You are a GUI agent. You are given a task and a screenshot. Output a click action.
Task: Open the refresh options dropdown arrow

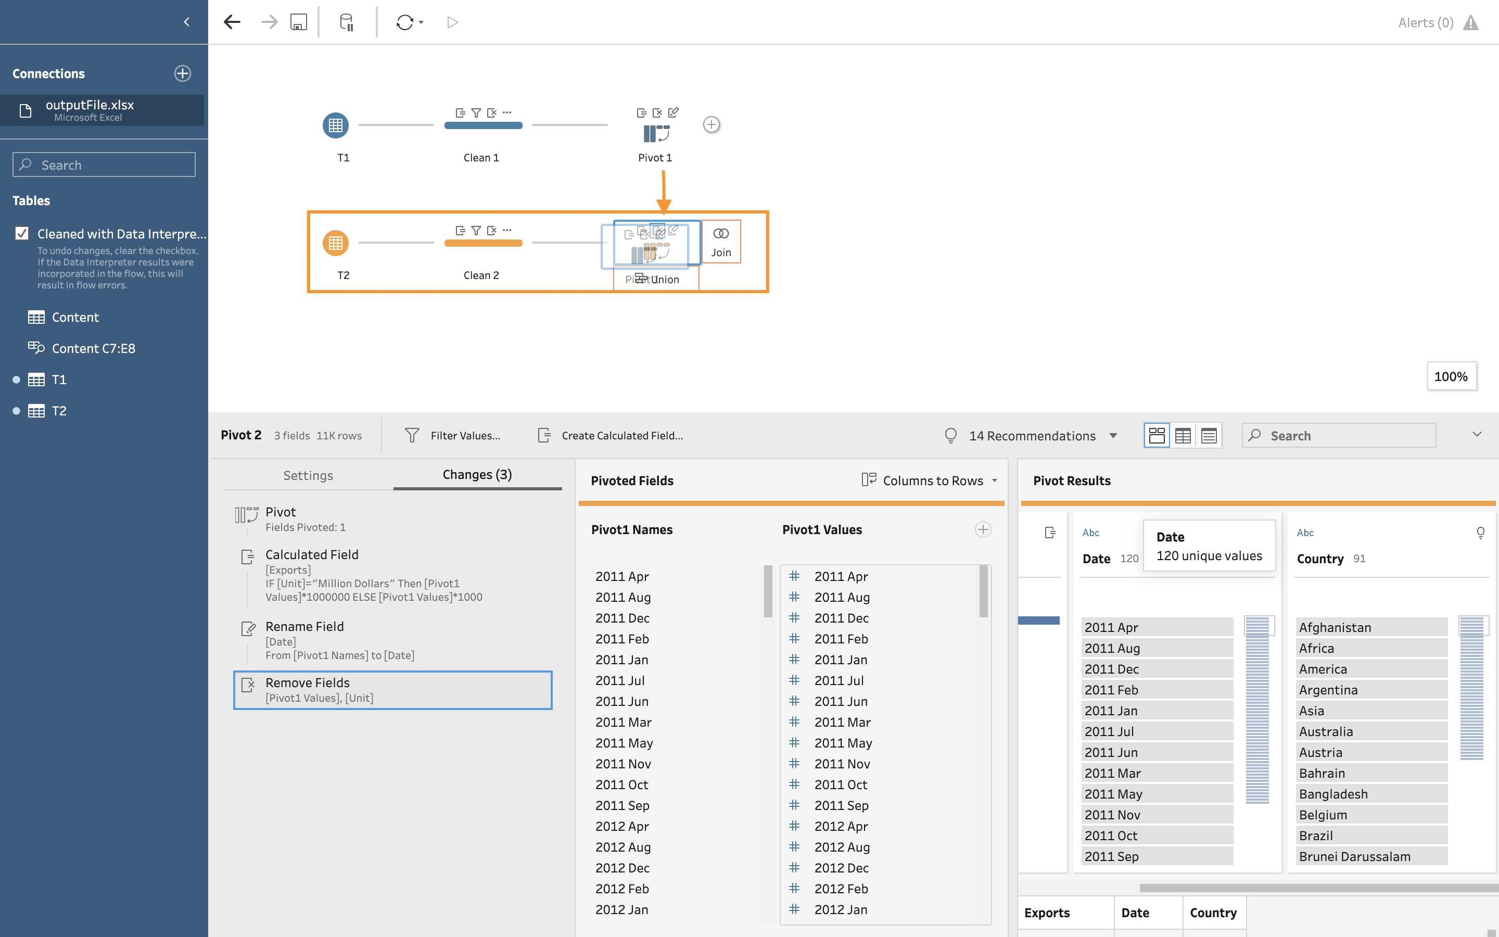[x=421, y=22]
